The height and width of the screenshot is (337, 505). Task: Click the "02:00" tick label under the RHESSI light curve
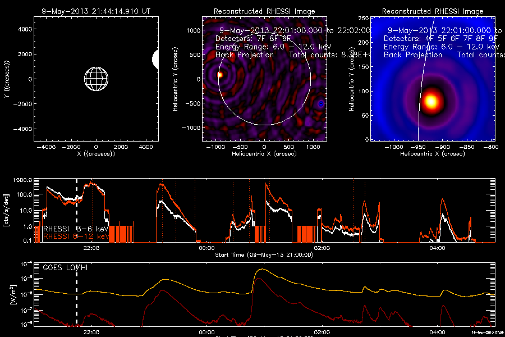tap(322, 248)
